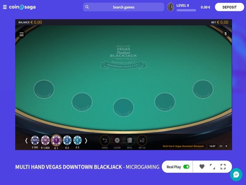The width and height of the screenshot is (246, 185).
Task: Select the €5 chip
Action: [x=77, y=140]
